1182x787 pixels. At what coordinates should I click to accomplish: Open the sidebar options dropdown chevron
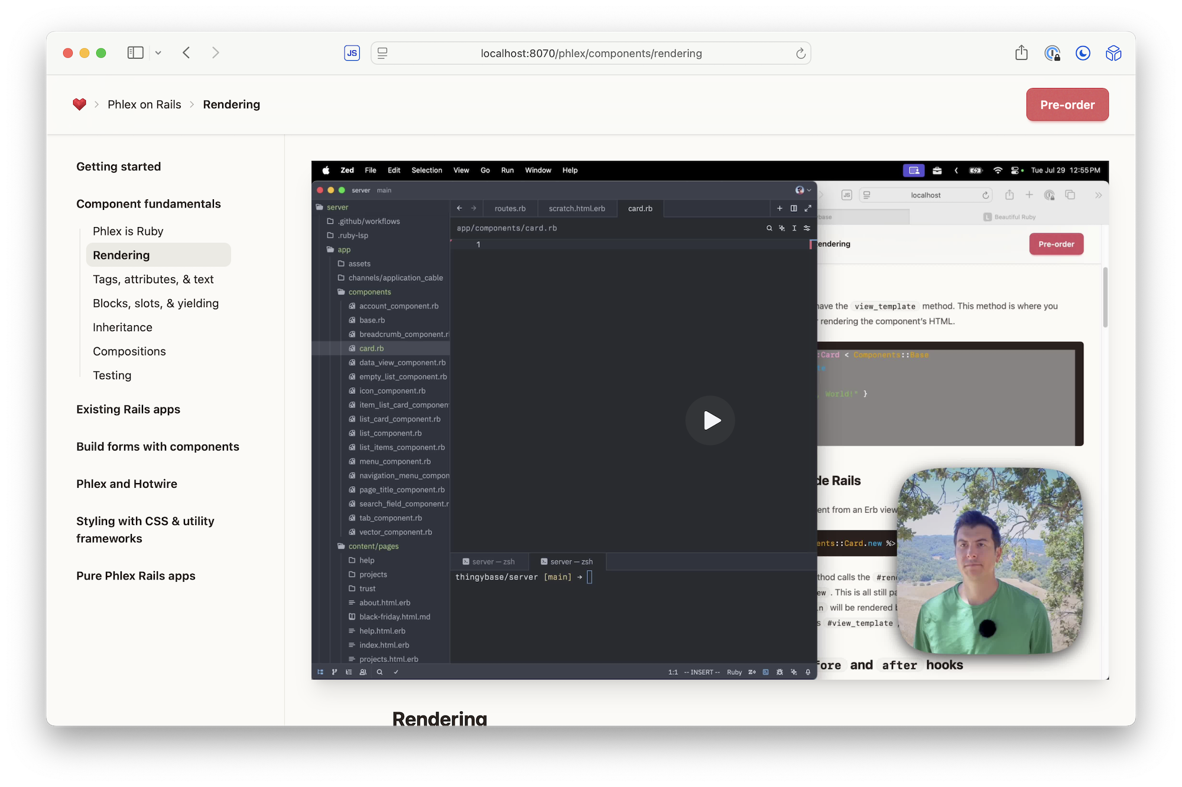pyautogui.click(x=158, y=53)
